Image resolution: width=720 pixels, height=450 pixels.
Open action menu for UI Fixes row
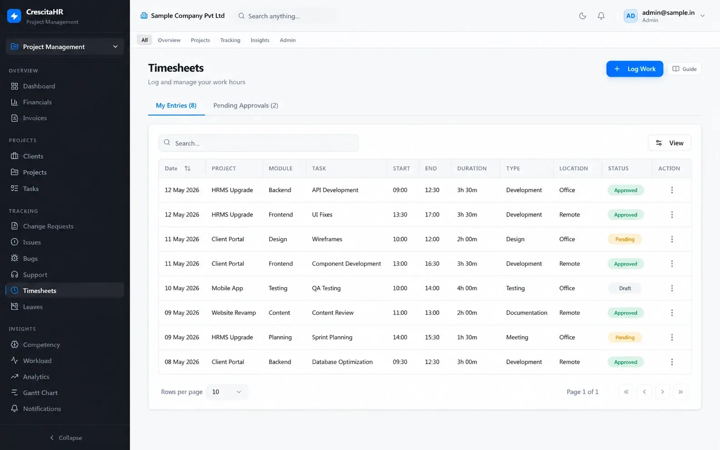click(672, 215)
